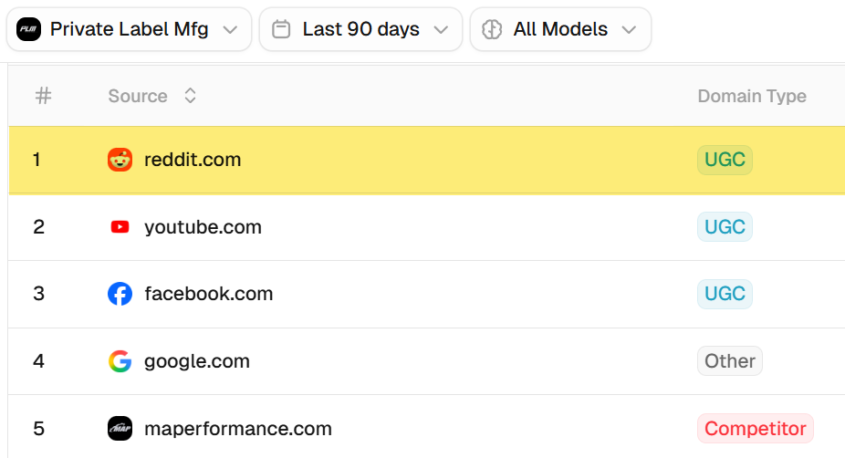Click the MAPerformance logo icon
The width and height of the screenshot is (845, 458).
[120, 428]
